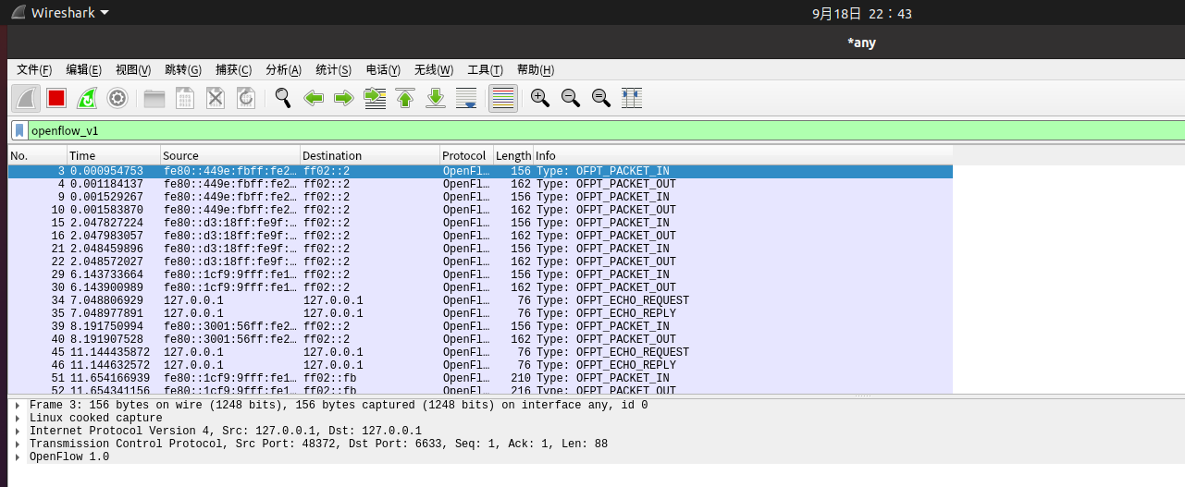
Task: Jump to the last packet
Action: coord(436,98)
